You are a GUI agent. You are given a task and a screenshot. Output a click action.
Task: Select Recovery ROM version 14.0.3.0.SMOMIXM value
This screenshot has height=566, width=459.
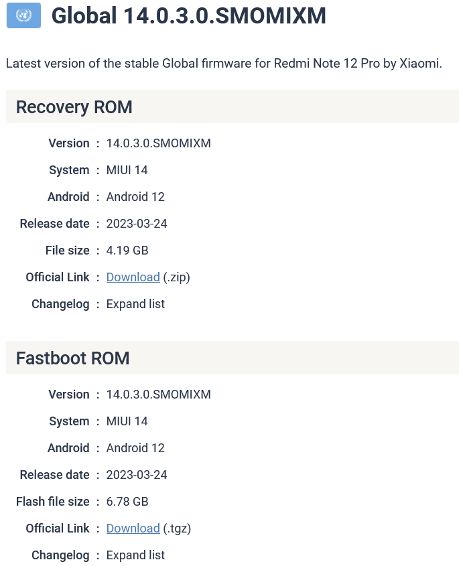click(x=159, y=143)
